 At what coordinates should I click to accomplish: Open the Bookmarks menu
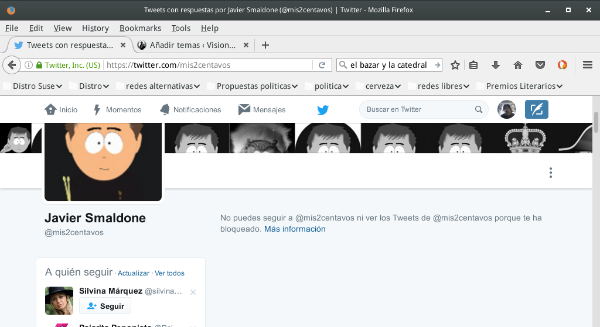point(140,28)
